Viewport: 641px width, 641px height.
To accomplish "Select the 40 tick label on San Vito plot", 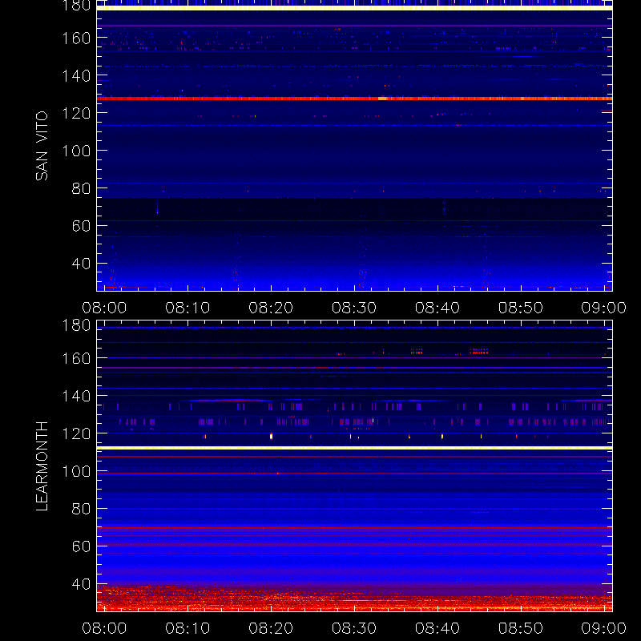I will (x=81, y=264).
